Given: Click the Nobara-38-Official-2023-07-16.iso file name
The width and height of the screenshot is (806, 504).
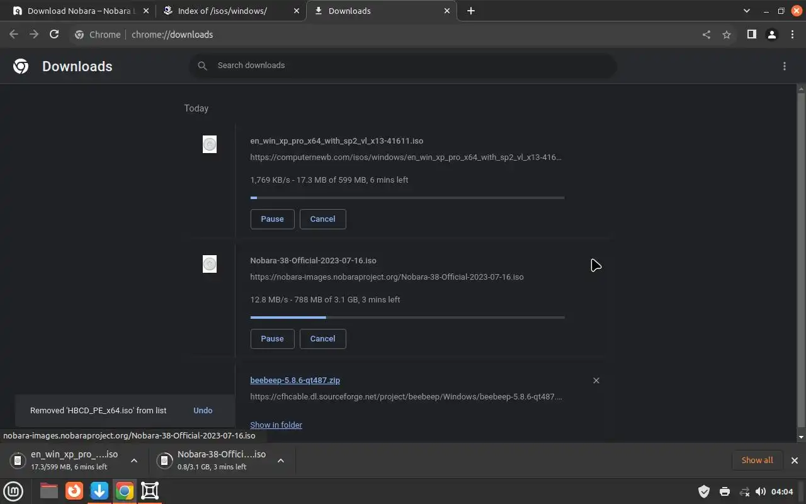Looking at the screenshot, I should 313,261.
